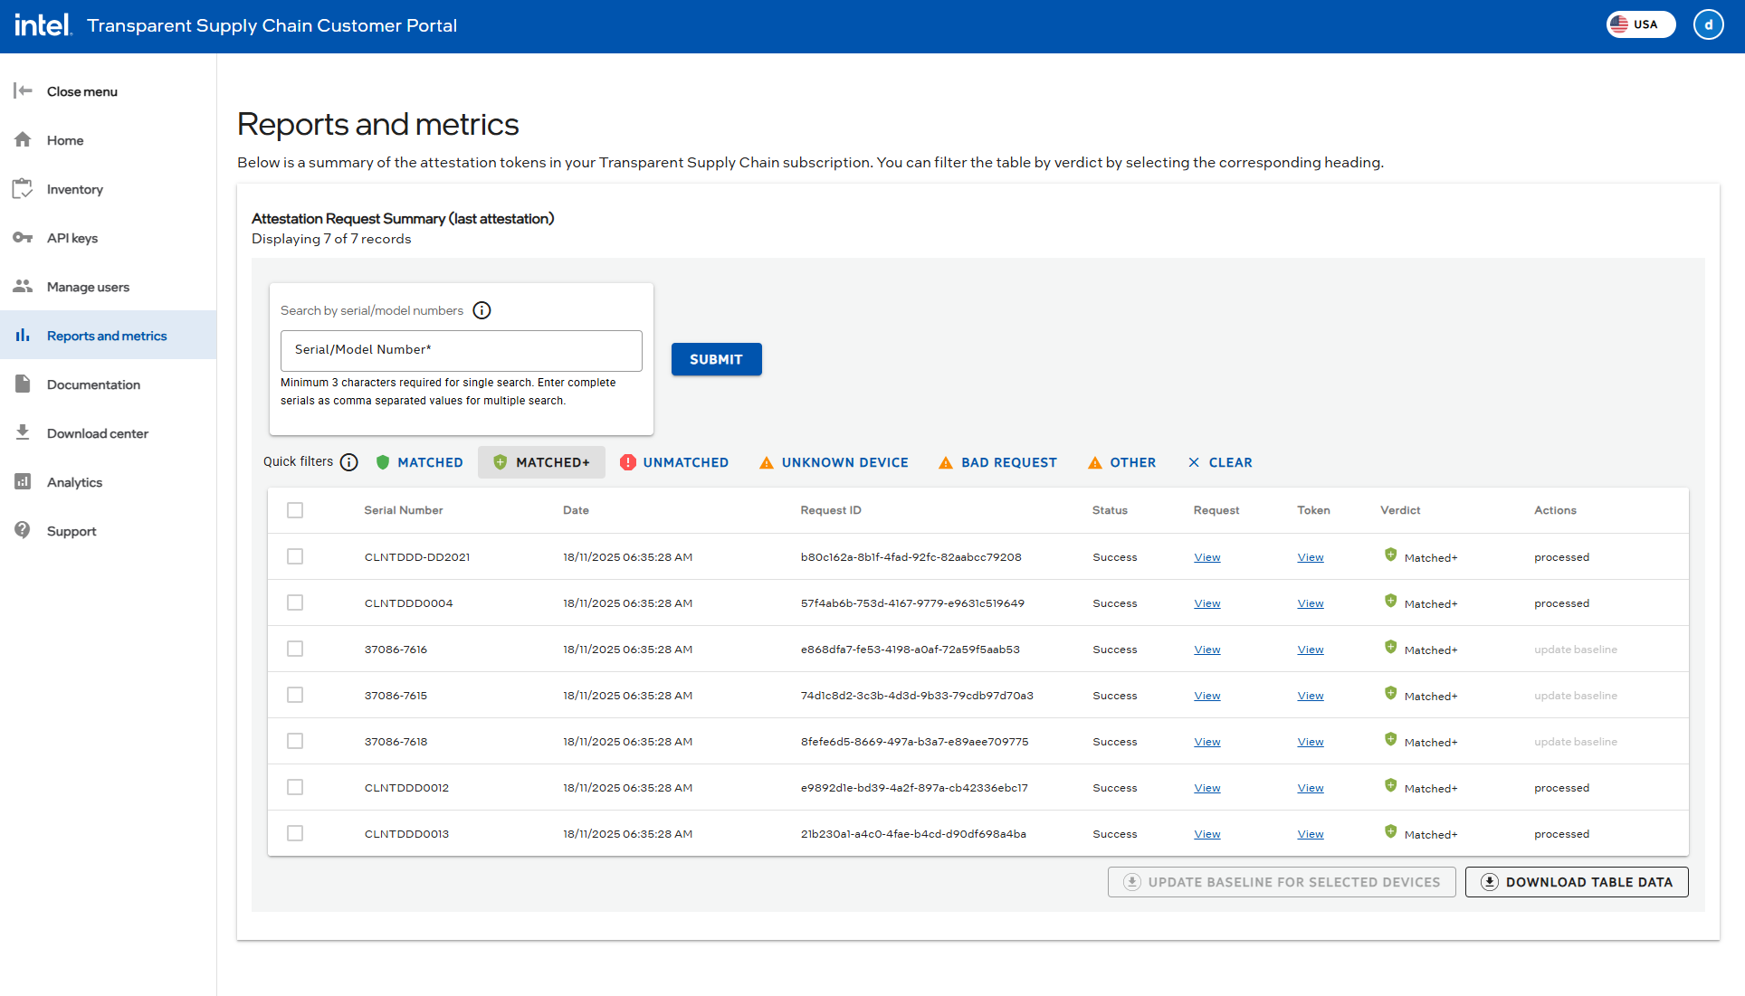Check the box for CLNTDDD0004
The height and width of the screenshot is (996, 1745).
click(295, 602)
